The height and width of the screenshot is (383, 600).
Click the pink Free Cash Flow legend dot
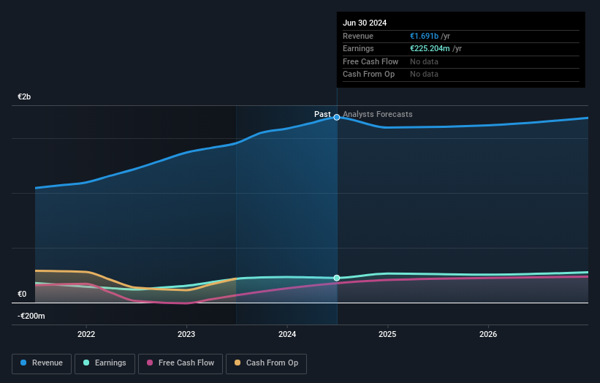[150, 363]
